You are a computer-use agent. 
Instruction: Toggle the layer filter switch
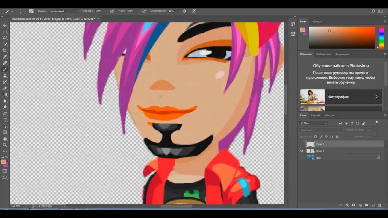(x=377, y=123)
